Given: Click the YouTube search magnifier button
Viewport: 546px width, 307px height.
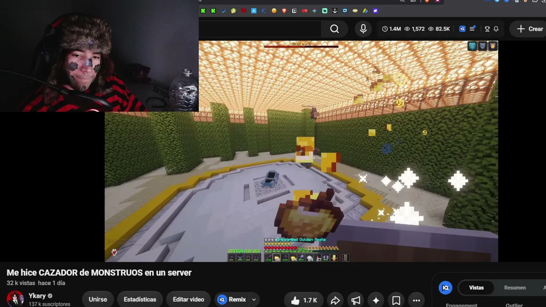Looking at the screenshot, I should click(x=334, y=29).
